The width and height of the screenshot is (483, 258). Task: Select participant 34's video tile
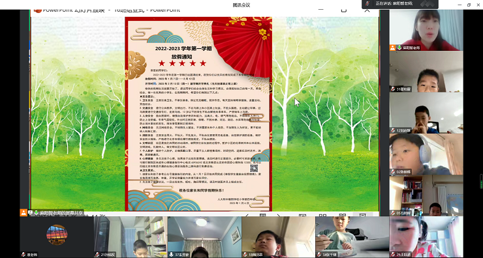[x=352, y=236]
